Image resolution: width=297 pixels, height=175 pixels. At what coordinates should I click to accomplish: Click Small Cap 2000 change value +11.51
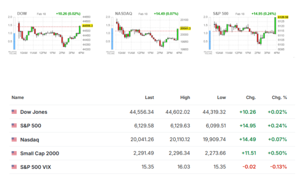pyautogui.click(x=249, y=153)
